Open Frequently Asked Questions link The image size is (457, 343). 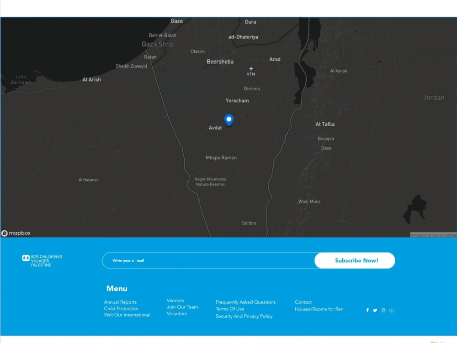click(x=245, y=302)
